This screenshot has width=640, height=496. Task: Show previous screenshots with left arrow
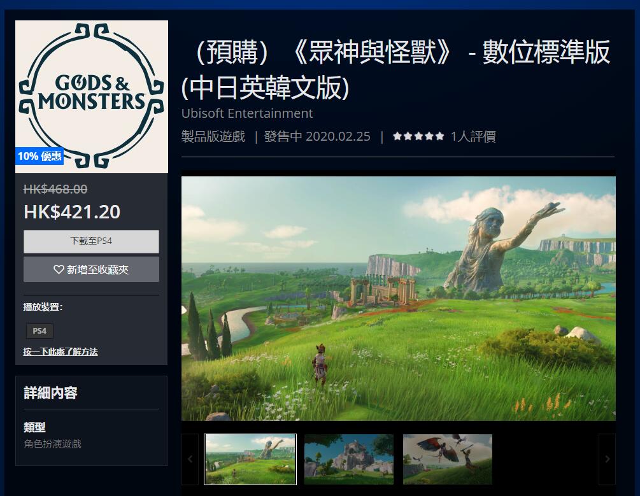190,459
